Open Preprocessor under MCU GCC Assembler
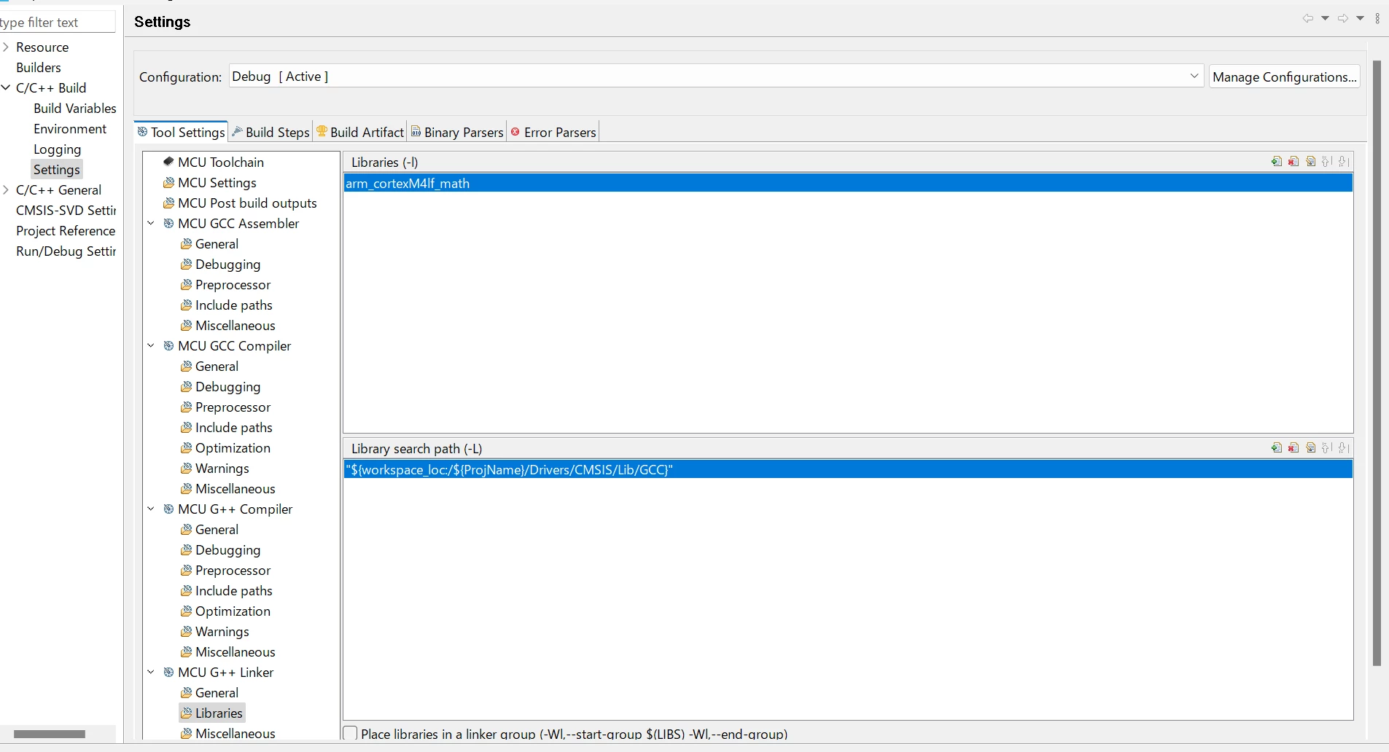The height and width of the screenshot is (752, 1389). pos(233,285)
